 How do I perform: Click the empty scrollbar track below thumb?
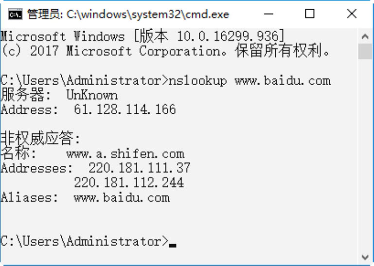click(x=365, y=156)
